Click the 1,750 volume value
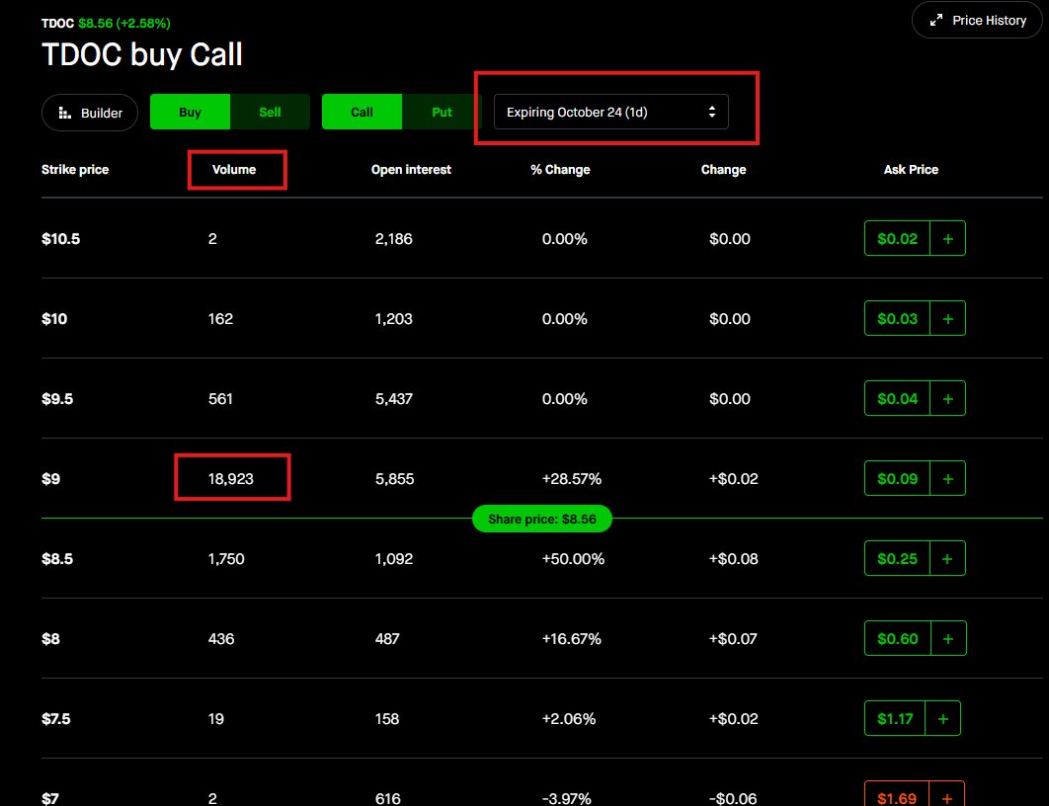Screen dimensions: 1049x806 226,558
